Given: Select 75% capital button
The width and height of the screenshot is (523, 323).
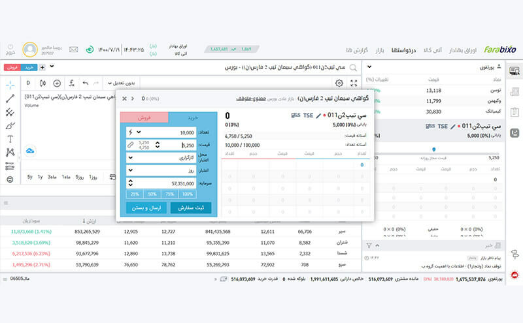Looking at the screenshot, I should click(170, 194).
